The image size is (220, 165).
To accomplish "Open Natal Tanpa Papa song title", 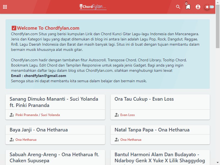I will pyautogui.click(x=152, y=130).
